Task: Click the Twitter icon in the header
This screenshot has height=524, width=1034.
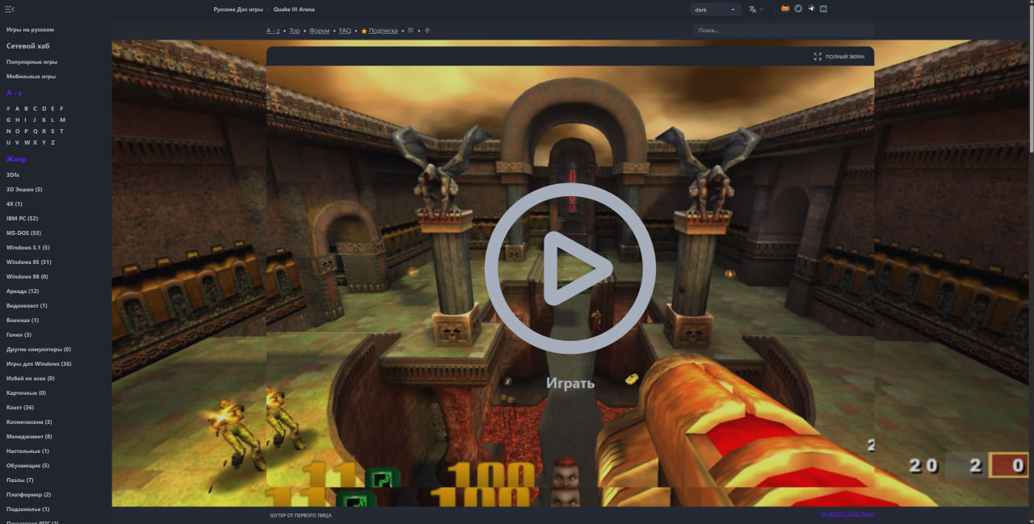Action: 798,9
